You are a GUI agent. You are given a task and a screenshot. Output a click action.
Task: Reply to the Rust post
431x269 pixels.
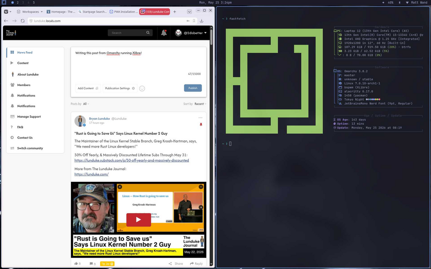coord(196,263)
